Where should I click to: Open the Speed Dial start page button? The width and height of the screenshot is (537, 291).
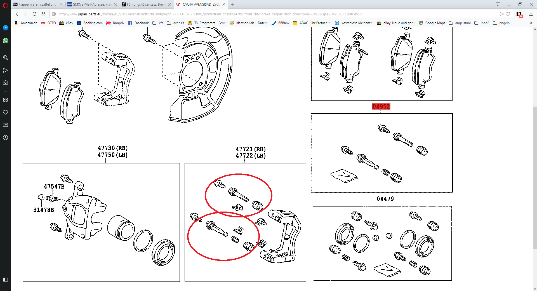click(43, 14)
